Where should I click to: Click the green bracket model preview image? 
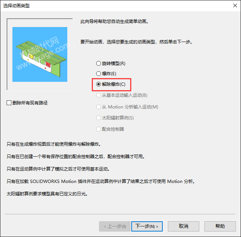pos(40,54)
